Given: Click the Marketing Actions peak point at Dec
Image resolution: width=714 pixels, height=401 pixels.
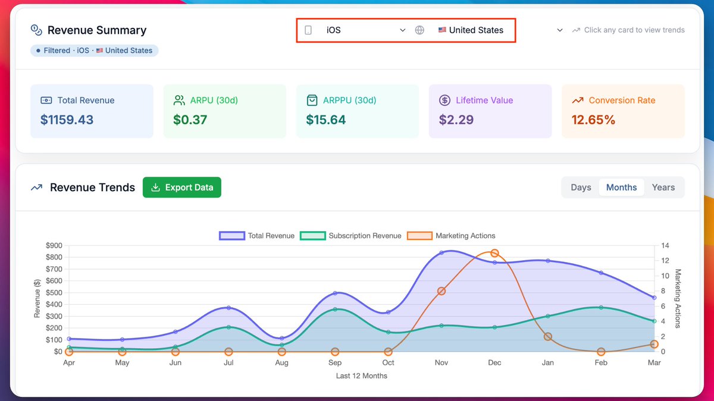Looking at the screenshot, I should point(494,253).
